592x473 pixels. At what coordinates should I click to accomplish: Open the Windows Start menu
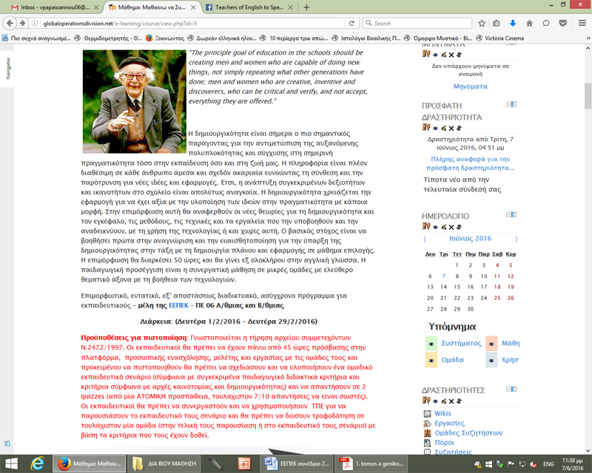(x=11, y=463)
